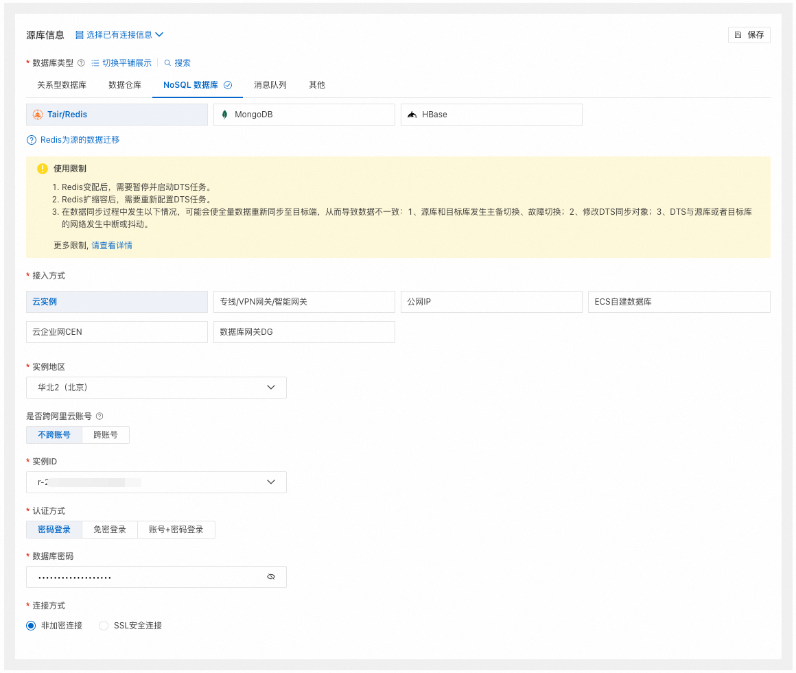Open 选择已有连接信息 dropdown
The height and width of the screenshot is (673, 796).
(x=119, y=35)
